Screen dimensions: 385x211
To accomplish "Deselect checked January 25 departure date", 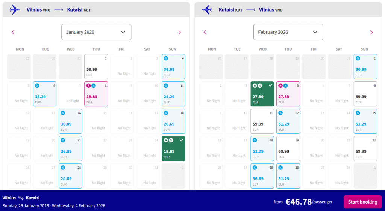I will click(x=173, y=148).
